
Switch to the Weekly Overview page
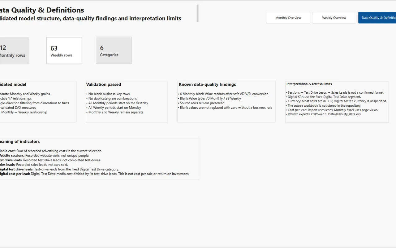pos(334,18)
